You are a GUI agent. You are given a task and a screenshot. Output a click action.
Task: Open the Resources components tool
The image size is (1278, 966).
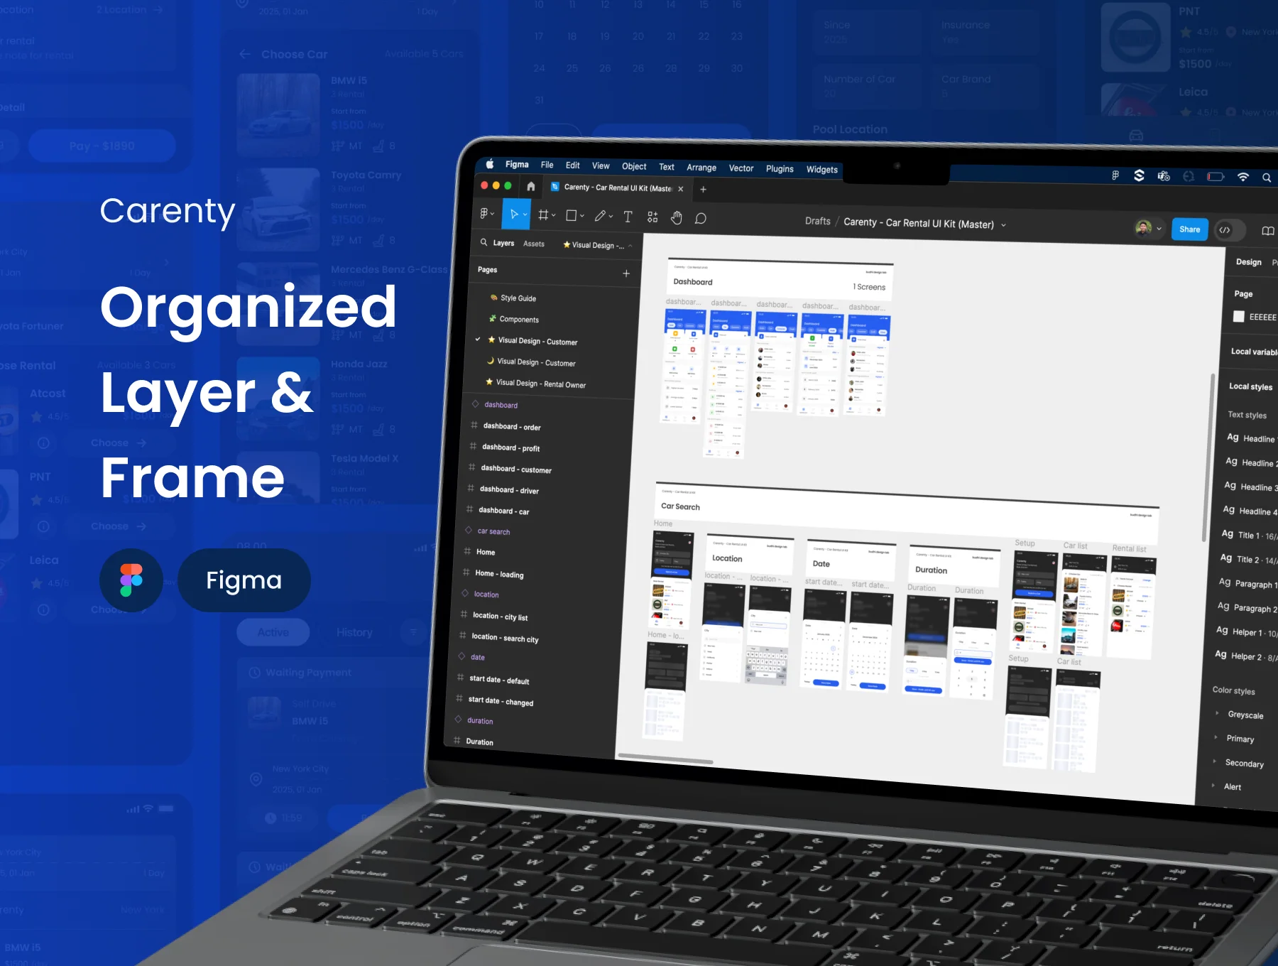(652, 217)
